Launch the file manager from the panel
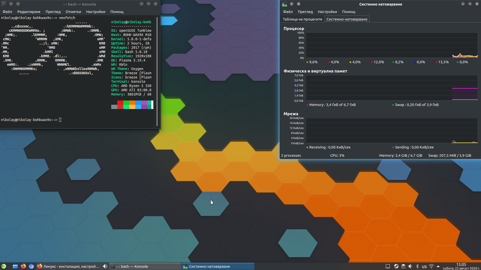 click(15, 266)
